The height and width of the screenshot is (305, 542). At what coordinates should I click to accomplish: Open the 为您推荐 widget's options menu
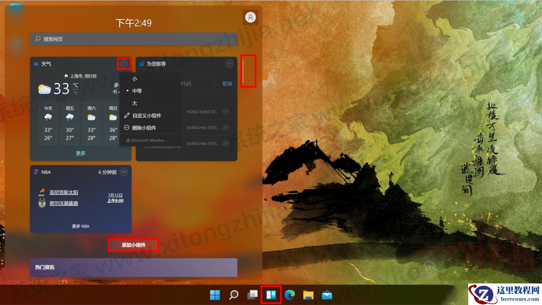point(229,63)
